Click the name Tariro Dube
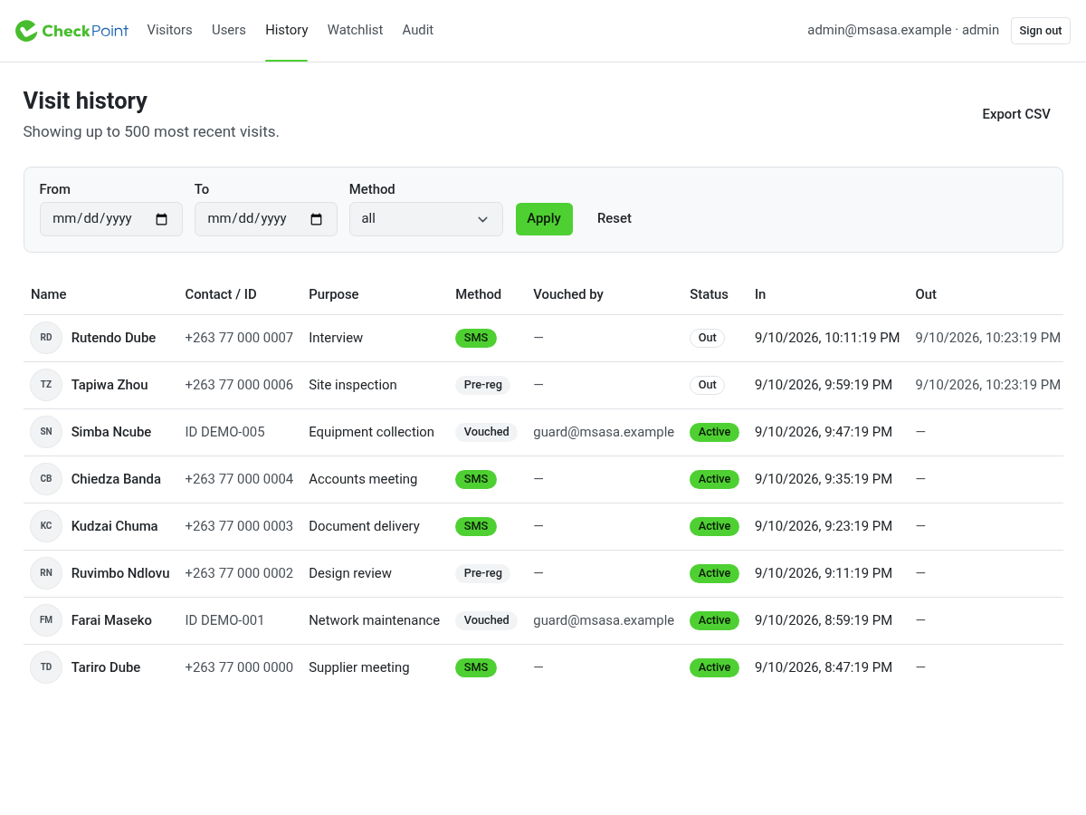The height and width of the screenshot is (815, 1086). point(106,667)
